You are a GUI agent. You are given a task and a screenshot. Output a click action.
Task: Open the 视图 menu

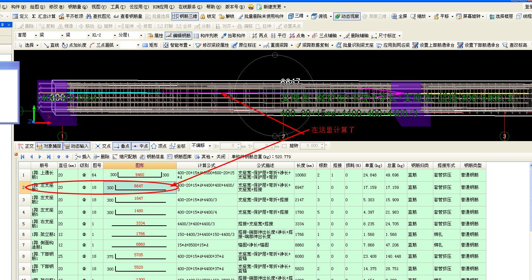pyautogui.click(x=99, y=7)
